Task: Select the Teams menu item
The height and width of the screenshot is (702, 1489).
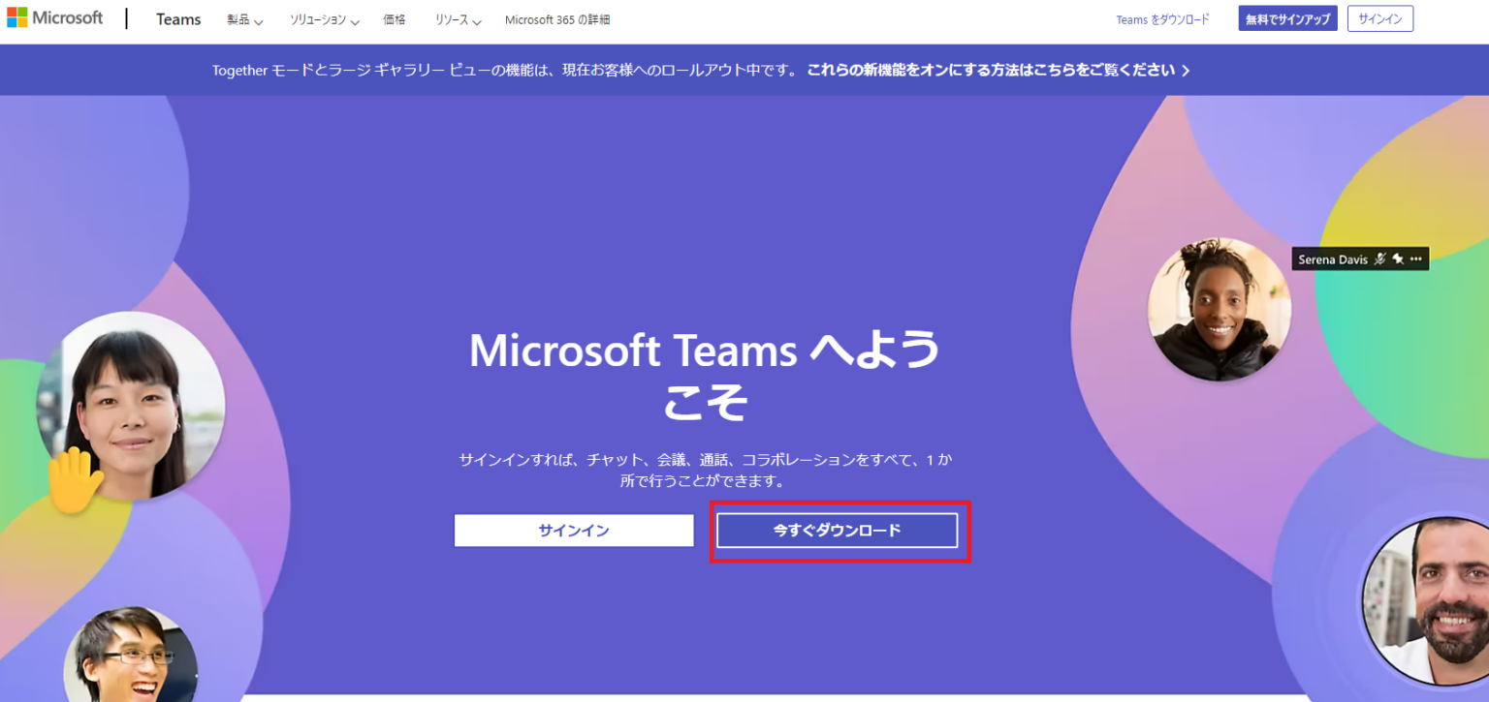Action: coord(177,18)
